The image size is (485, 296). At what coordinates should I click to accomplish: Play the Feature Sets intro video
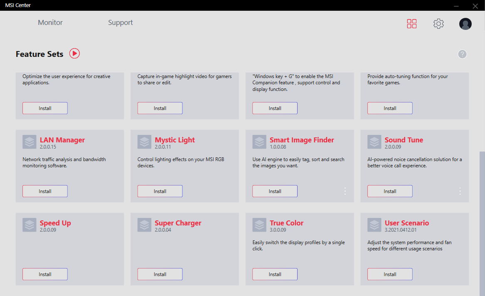(x=74, y=54)
